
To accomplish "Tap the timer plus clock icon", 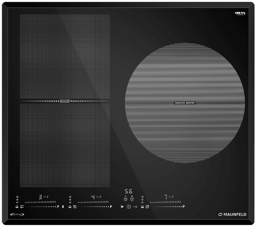I will pyautogui.click(x=132, y=198).
